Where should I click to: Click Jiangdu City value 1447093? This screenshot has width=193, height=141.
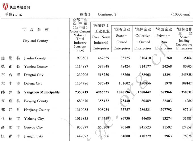(82, 136)
